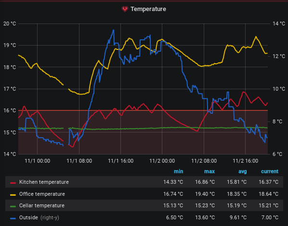Screen dimensions: 288x226
Task: Click the Kitchen current value 16.37 °C
Action: (x=269, y=182)
